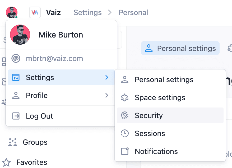Click the Space settings cubes icon

click(124, 98)
